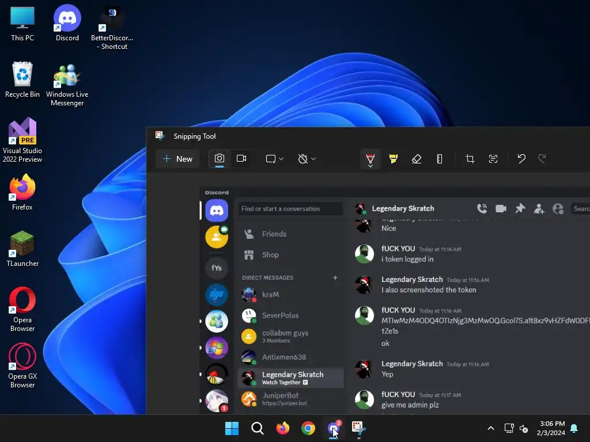Open the network tray icon

[509, 428]
